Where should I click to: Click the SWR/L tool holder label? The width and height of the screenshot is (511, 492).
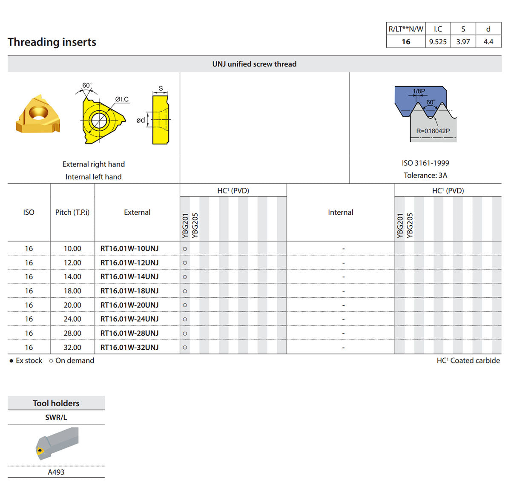(x=56, y=417)
